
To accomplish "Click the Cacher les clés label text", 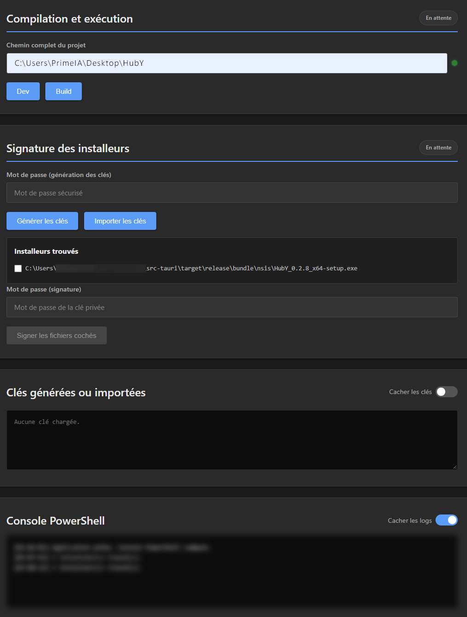I will coord(410,392).
